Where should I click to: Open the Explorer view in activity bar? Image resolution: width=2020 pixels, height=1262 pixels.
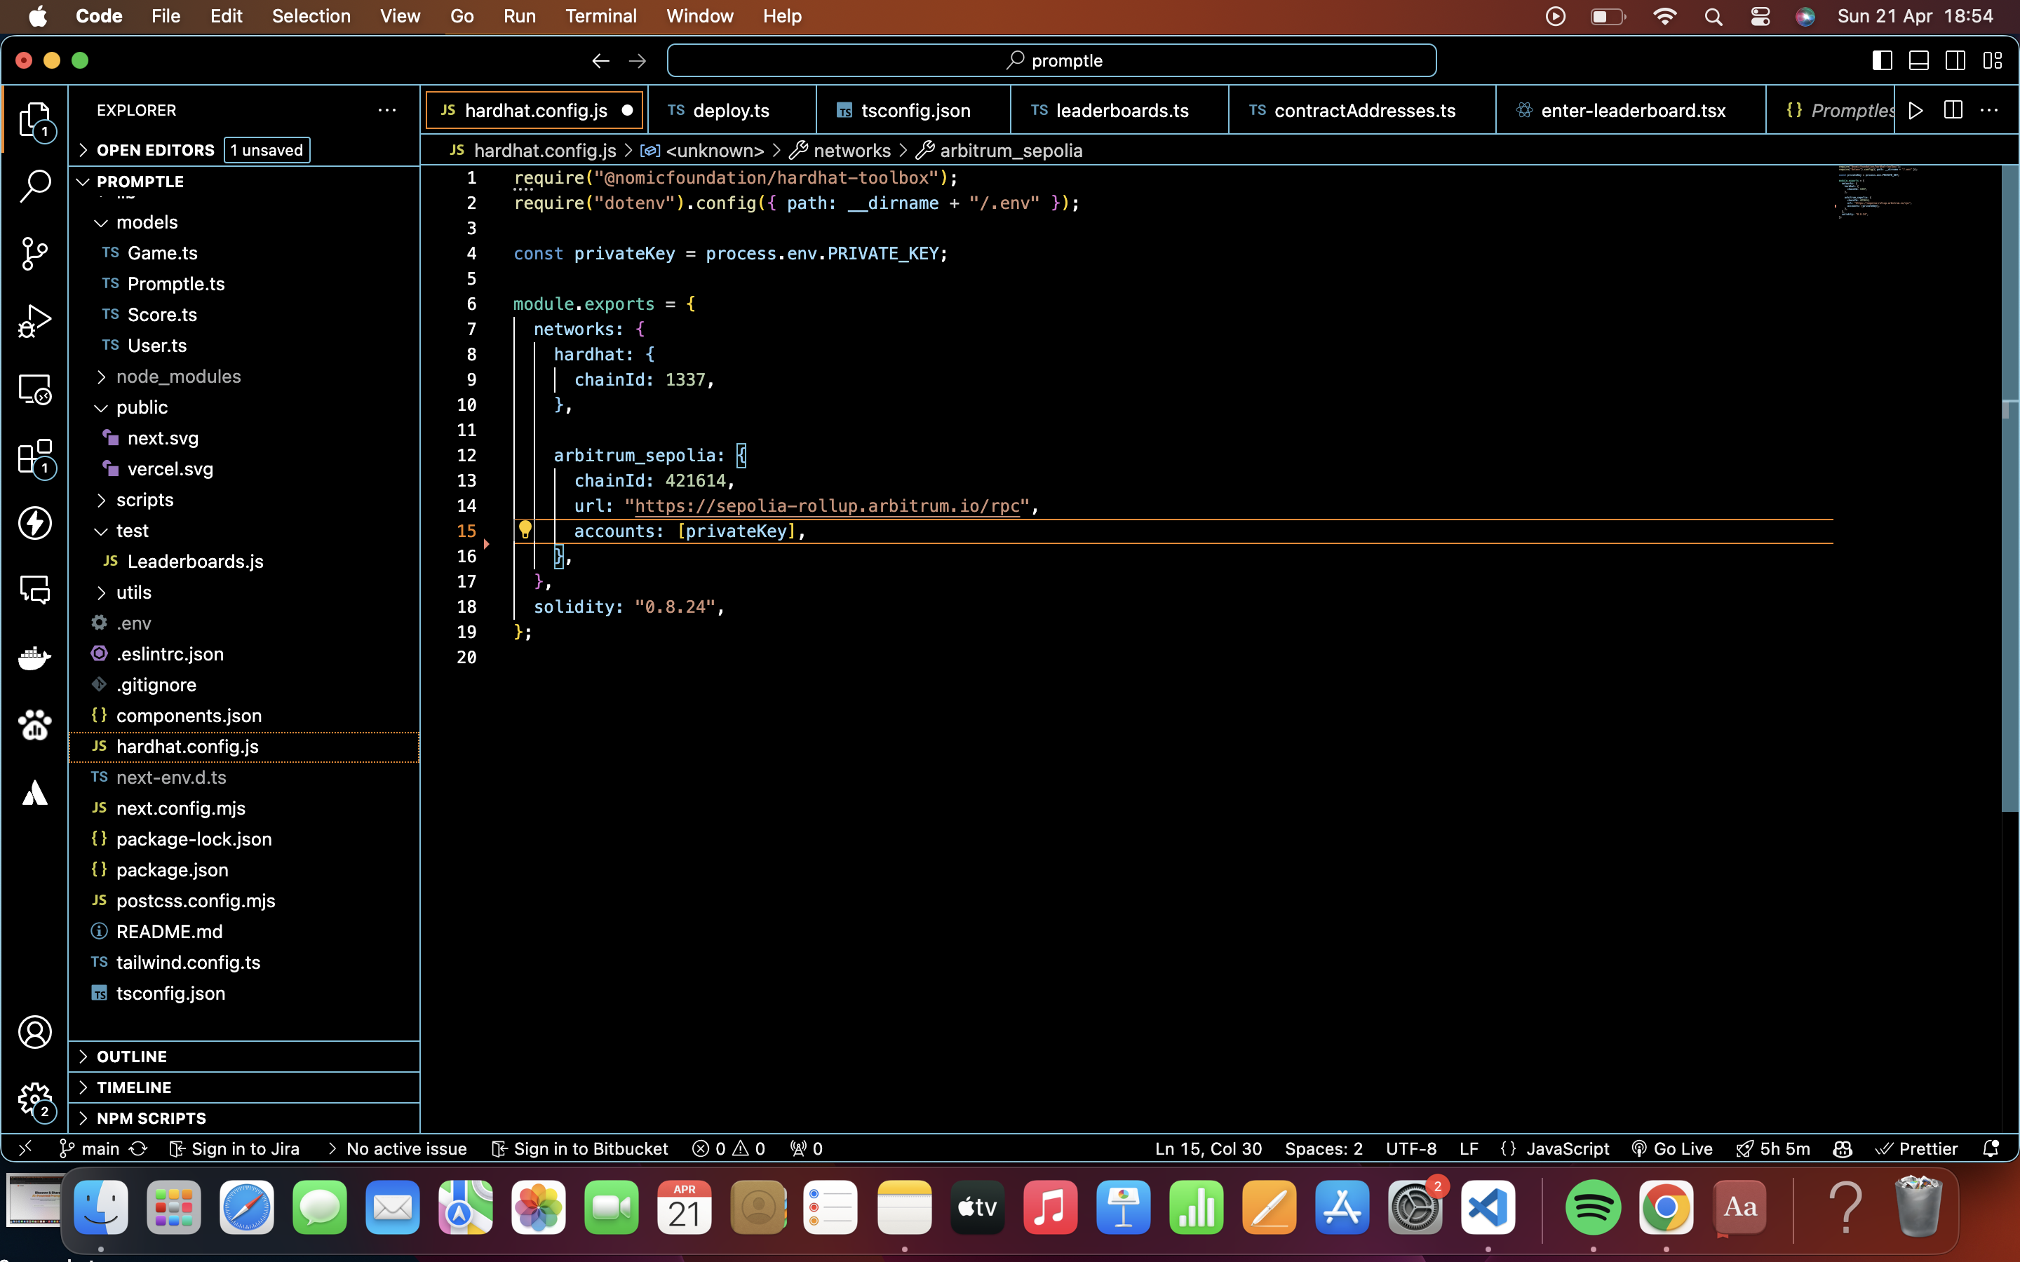click(x=34, y=118)
